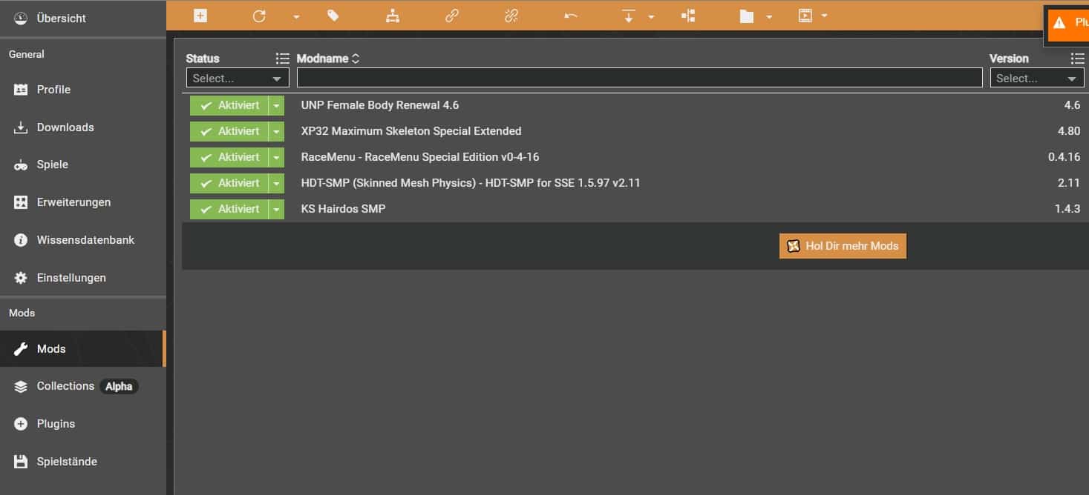The width and height of the screenshot is (1089, 495).
Task: Sort by the Modname column header
Action: pos(327,59)
